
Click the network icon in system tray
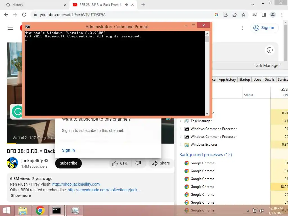coord(255,210)
